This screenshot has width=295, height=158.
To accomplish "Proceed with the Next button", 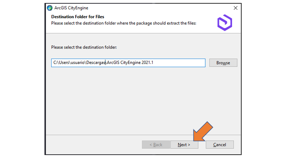I will [184, 145].
